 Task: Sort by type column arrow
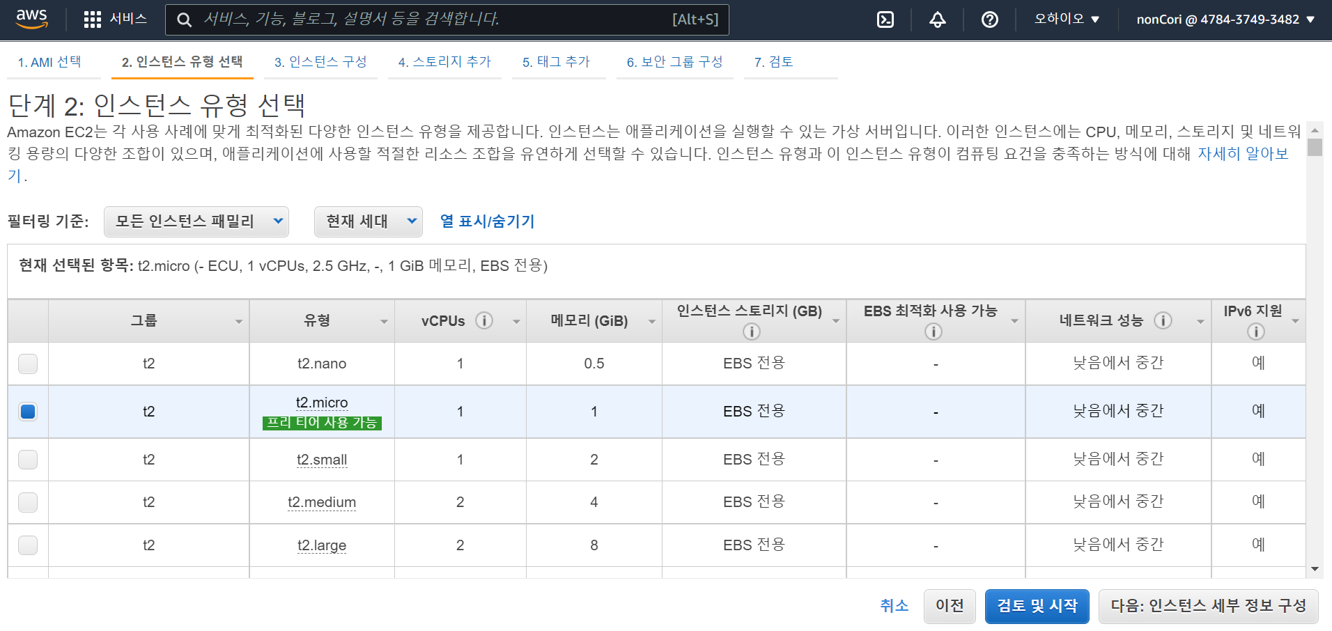(384, 322)
